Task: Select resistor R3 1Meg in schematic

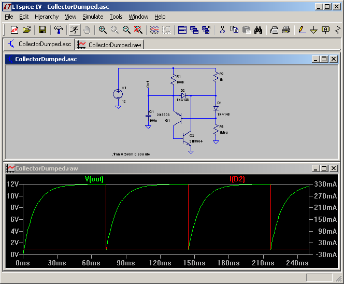Action: pyautogui.click(x=216, y=130)
